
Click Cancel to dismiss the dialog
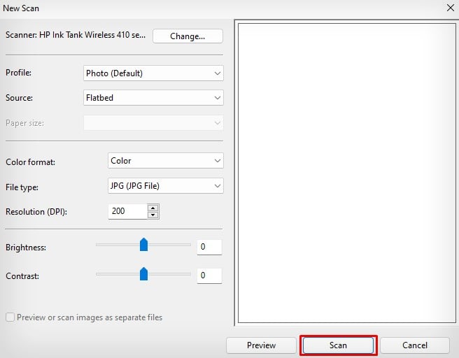point(415,345)
